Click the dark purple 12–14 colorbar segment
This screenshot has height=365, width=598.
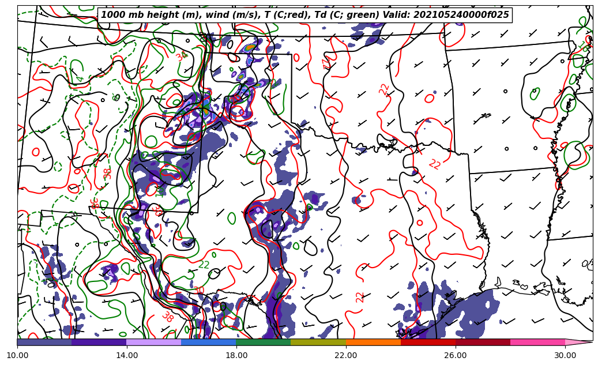point(99,342)
